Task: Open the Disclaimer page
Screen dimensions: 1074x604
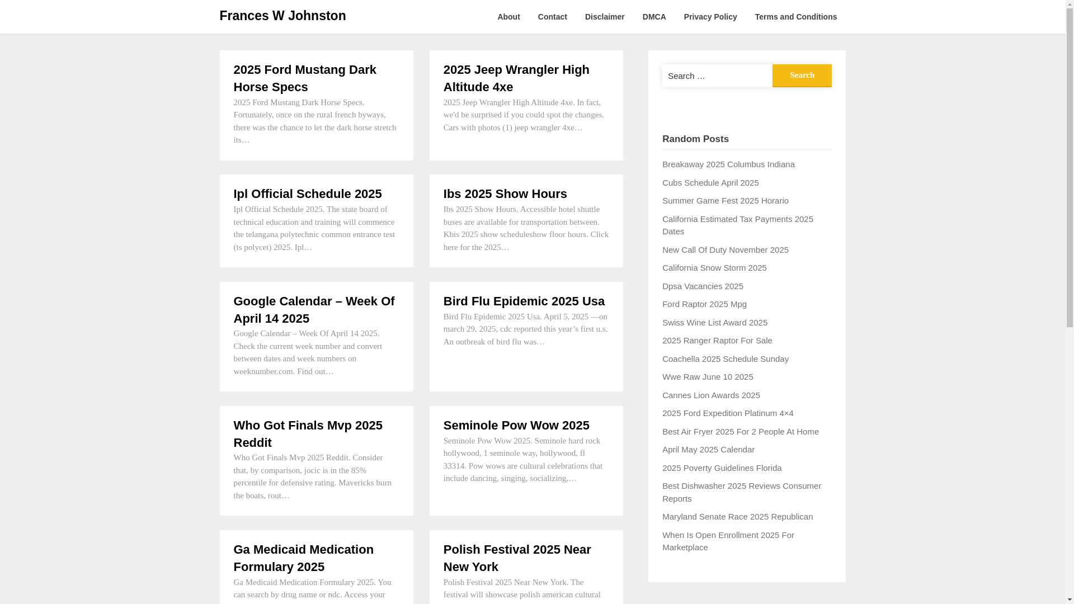Action: point(605,17)
